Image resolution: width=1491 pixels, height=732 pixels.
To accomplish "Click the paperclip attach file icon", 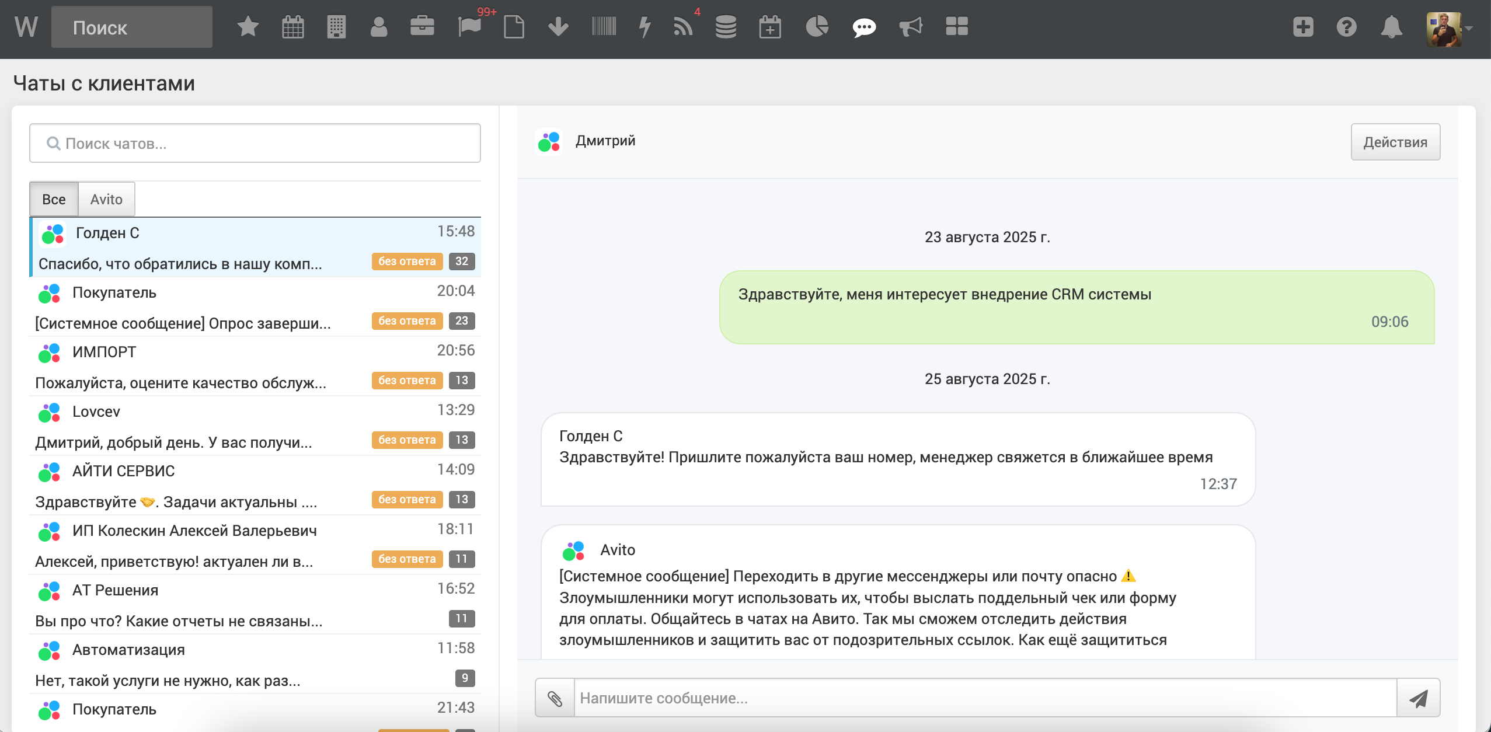I will point(555,698).
